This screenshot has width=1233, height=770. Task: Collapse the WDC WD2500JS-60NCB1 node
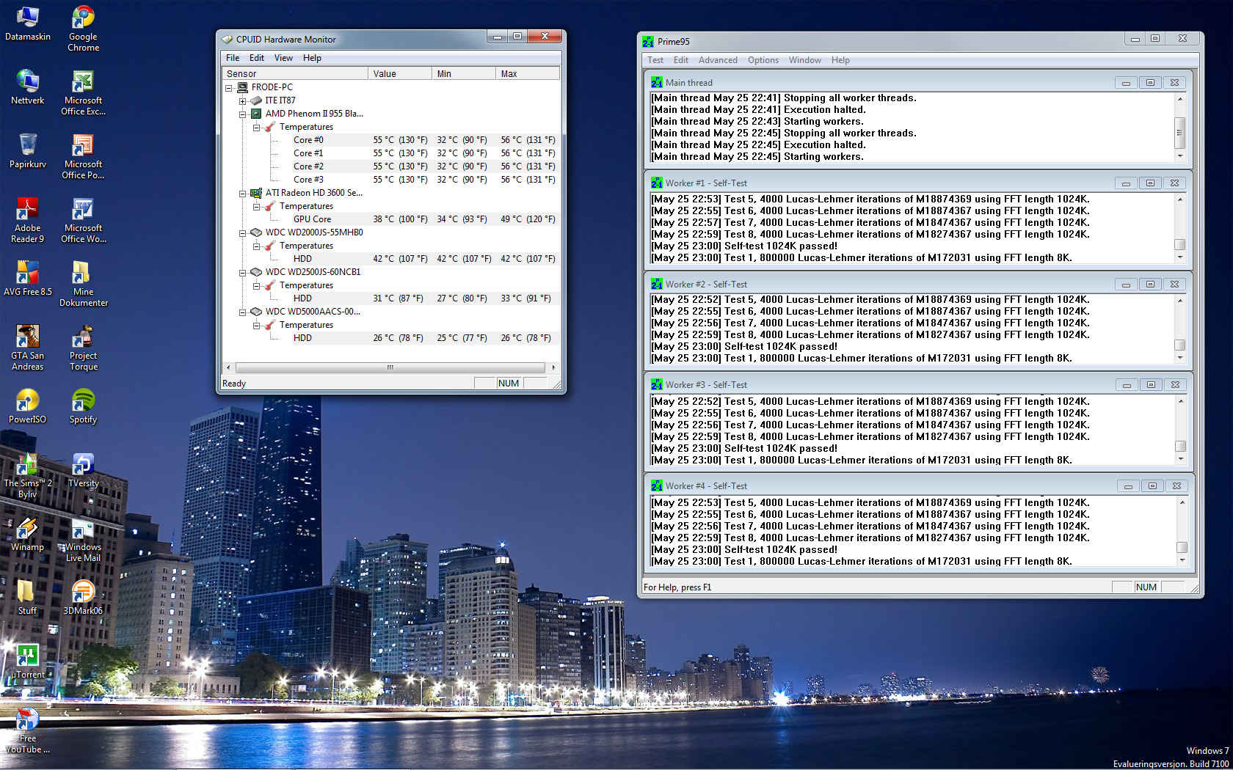click(x=243, y=272)
